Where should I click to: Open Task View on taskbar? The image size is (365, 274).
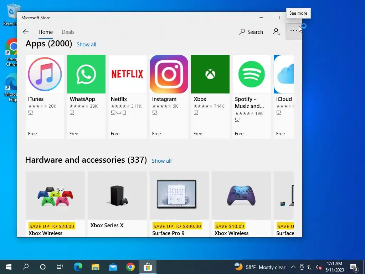[60, 267]
